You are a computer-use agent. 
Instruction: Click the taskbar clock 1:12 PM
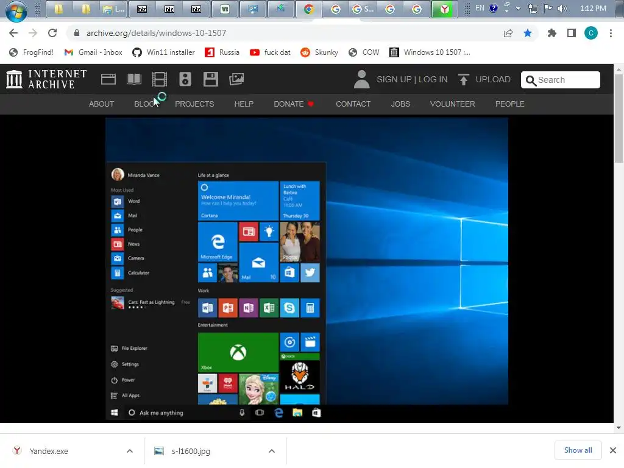click(x=593, y=9)
